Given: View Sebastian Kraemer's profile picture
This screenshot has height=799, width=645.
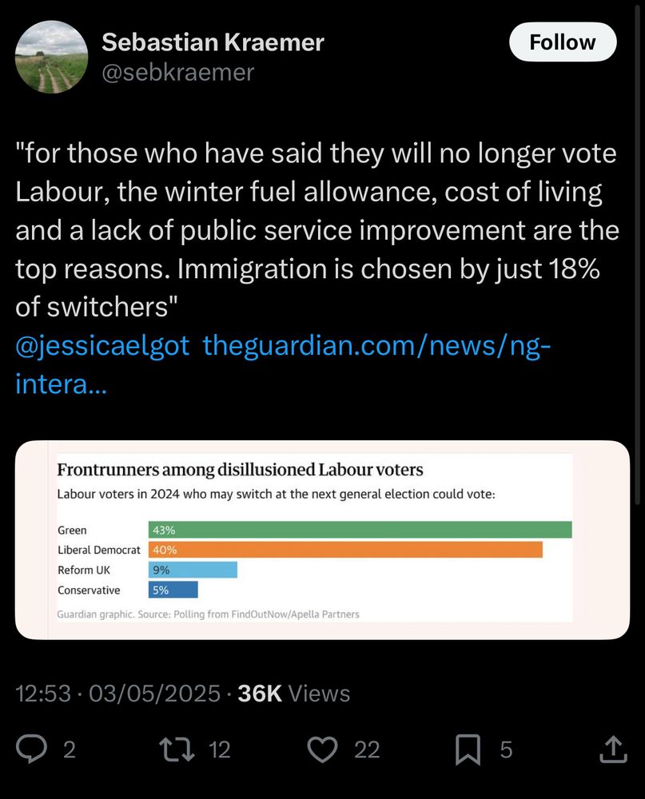Looking at the screenshot, I should coord(51,57).
